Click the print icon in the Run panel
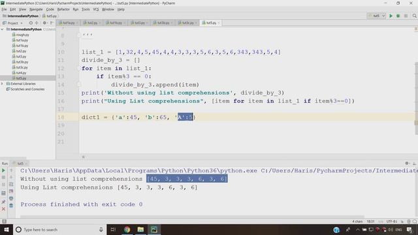The image size is (418, 235). 11,198
